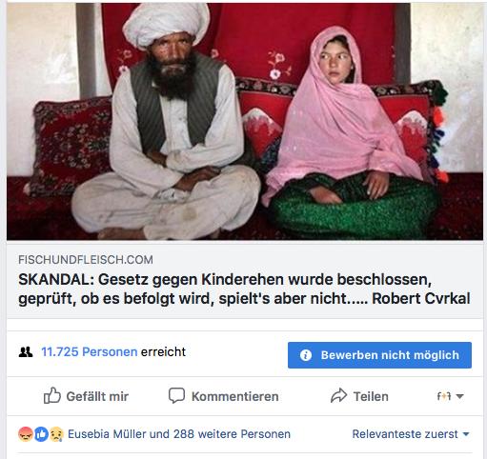The image size is (487, 459).
Task: Open Eusebia Müller und 288 weitere Personen
Action: 179,434
